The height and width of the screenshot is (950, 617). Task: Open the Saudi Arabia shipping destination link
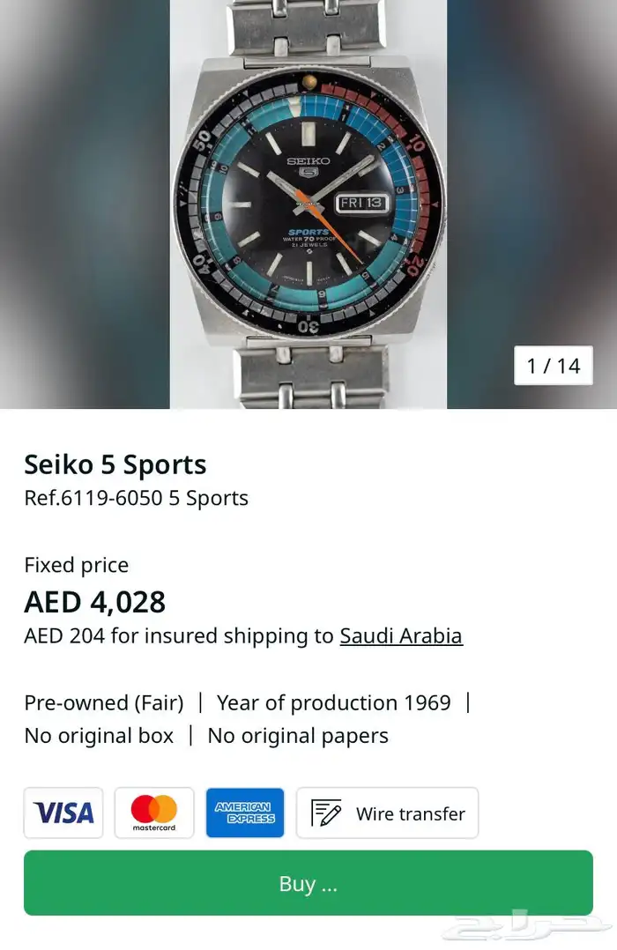[401, 635]
